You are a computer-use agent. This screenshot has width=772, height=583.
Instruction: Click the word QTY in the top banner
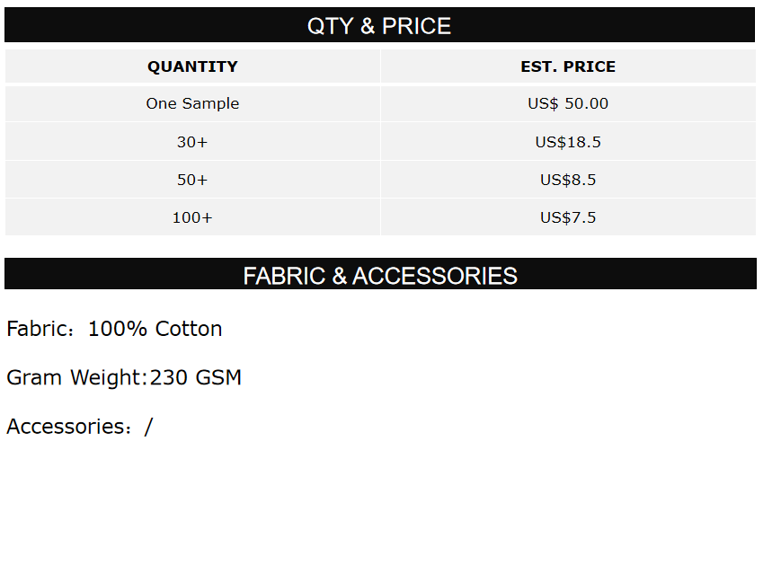pos(330,26)
